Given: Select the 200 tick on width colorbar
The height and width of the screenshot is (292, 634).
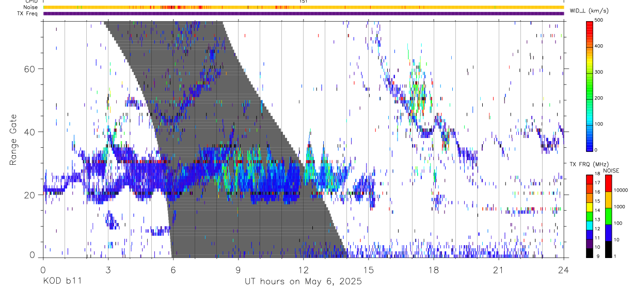Looking at the screenshot, I should click(599, 98).
